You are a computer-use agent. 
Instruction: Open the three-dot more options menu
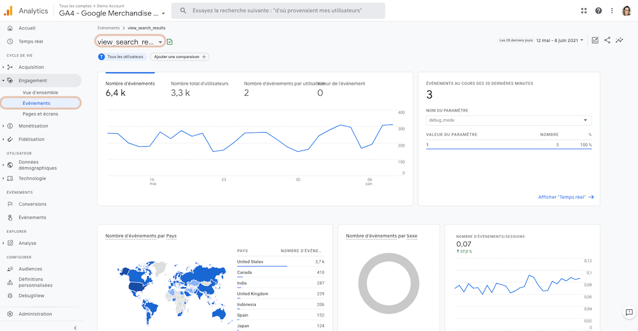612,11
